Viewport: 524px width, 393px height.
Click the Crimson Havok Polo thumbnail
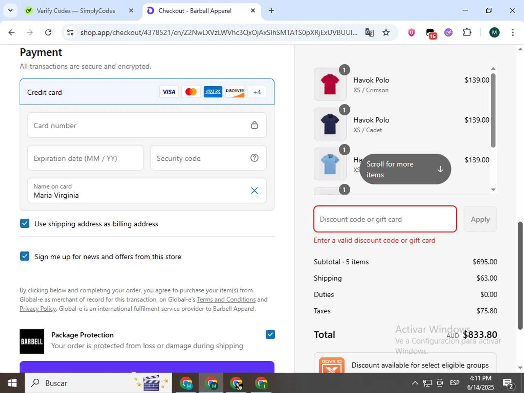(330, 84)
